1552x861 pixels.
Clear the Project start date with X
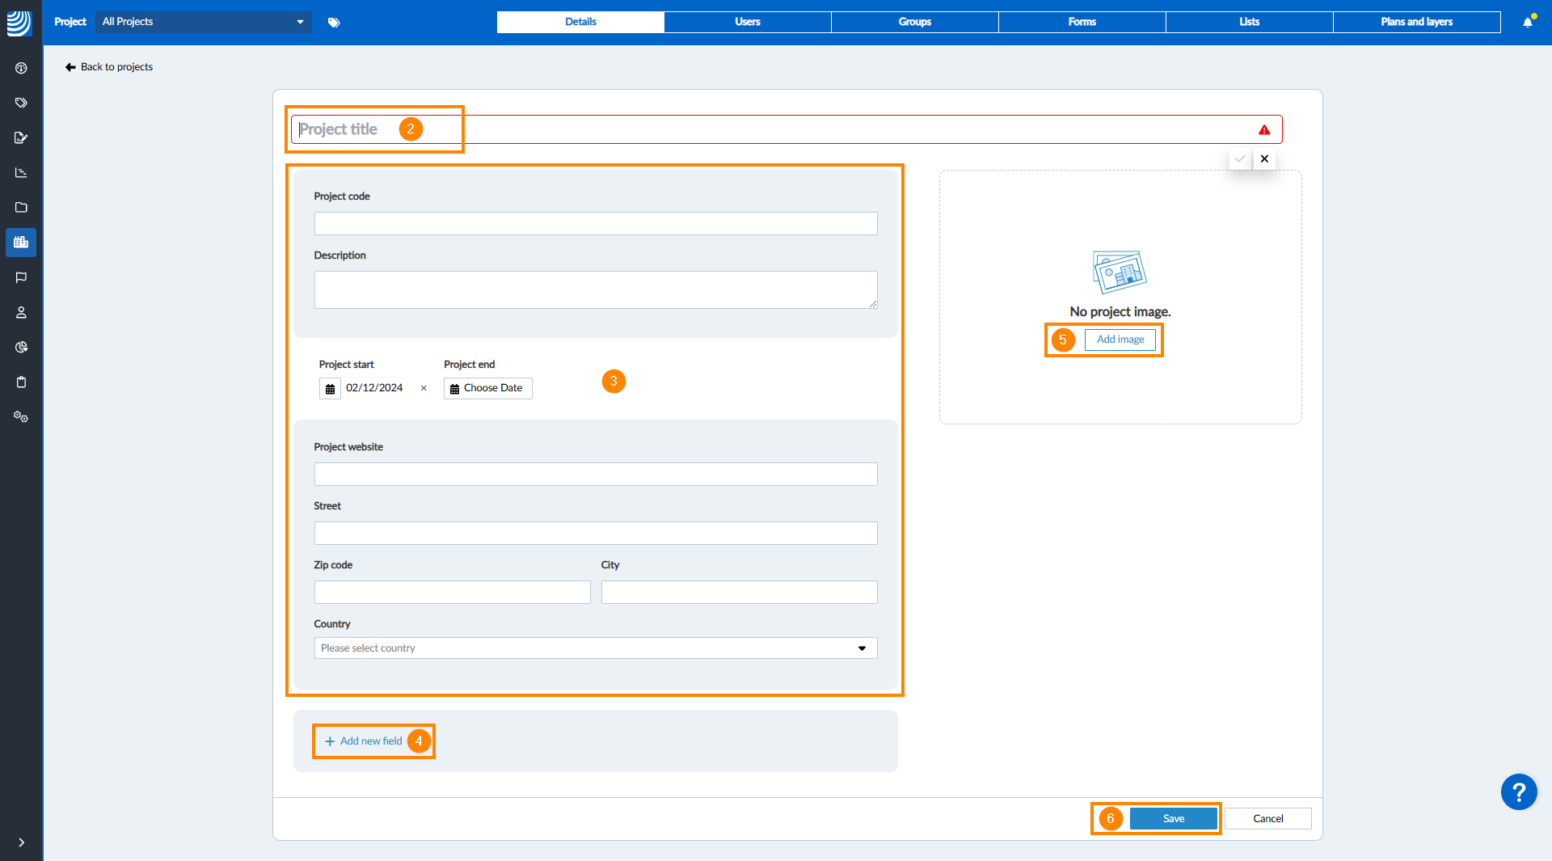(x=424, y=388)
